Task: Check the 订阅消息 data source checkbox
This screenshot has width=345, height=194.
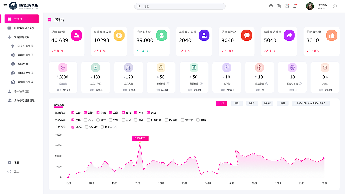Action: pos(149,120)
